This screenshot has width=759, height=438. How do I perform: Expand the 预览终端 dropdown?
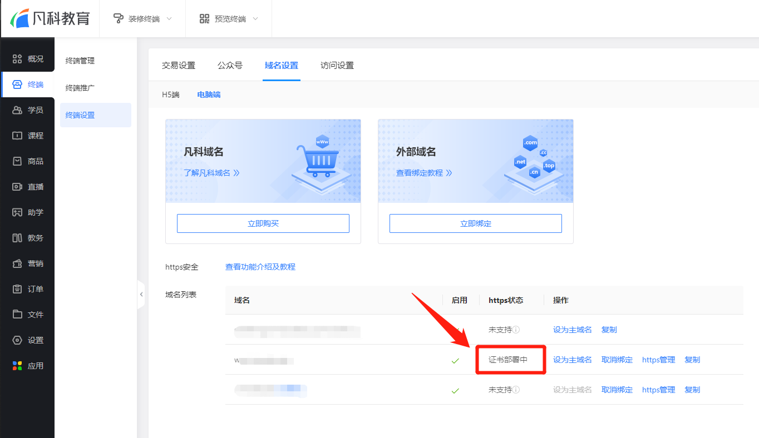[x=229, y=19]
